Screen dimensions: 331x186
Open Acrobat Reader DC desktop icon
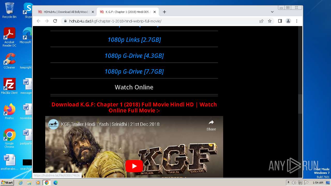9,37
